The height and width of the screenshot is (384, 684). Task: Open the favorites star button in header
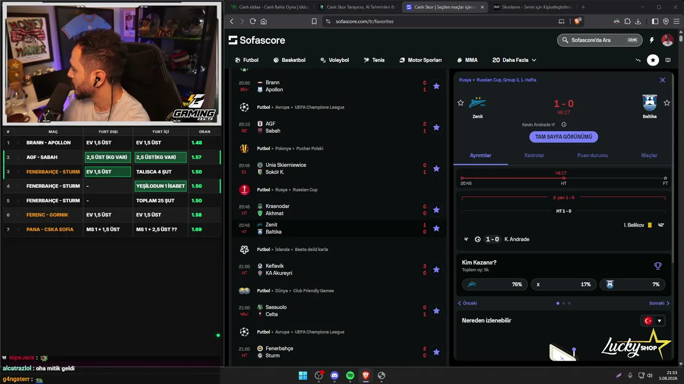tap(653, 60)
